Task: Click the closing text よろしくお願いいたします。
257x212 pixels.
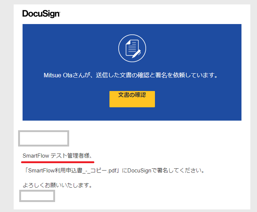Action: [x=58, y=185]
